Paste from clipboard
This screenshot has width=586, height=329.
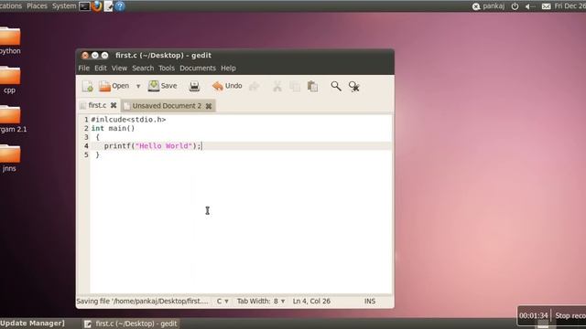click(312, 86)
